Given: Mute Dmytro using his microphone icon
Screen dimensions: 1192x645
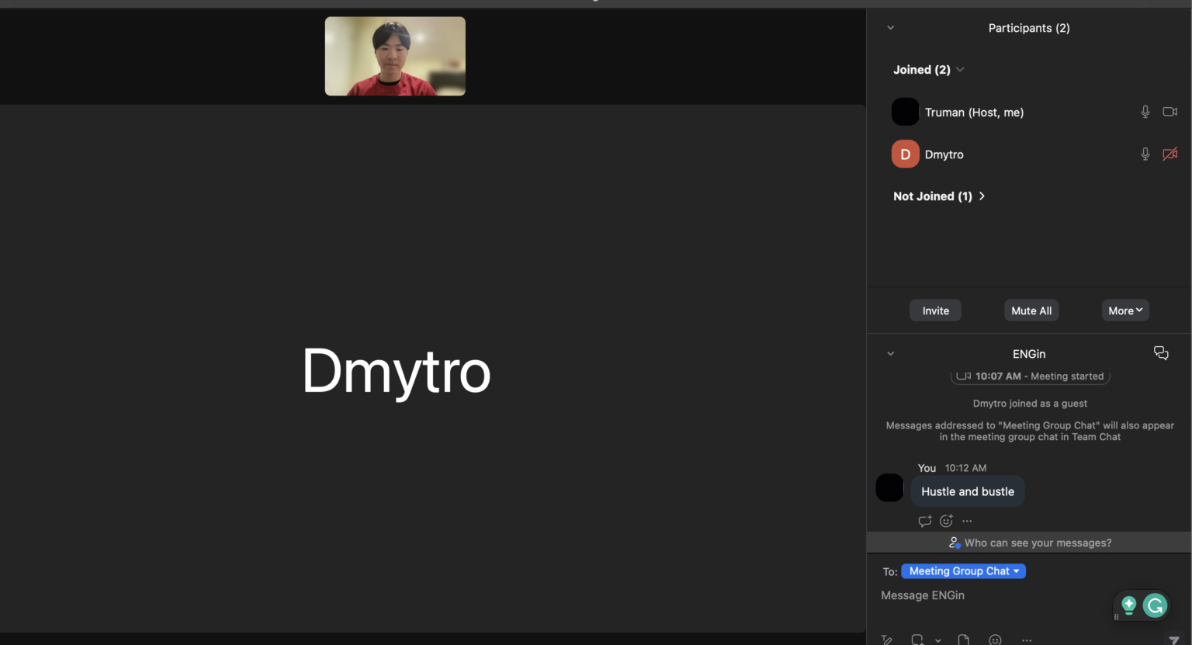Looking at the screenshot, I should coord(1145,154).
